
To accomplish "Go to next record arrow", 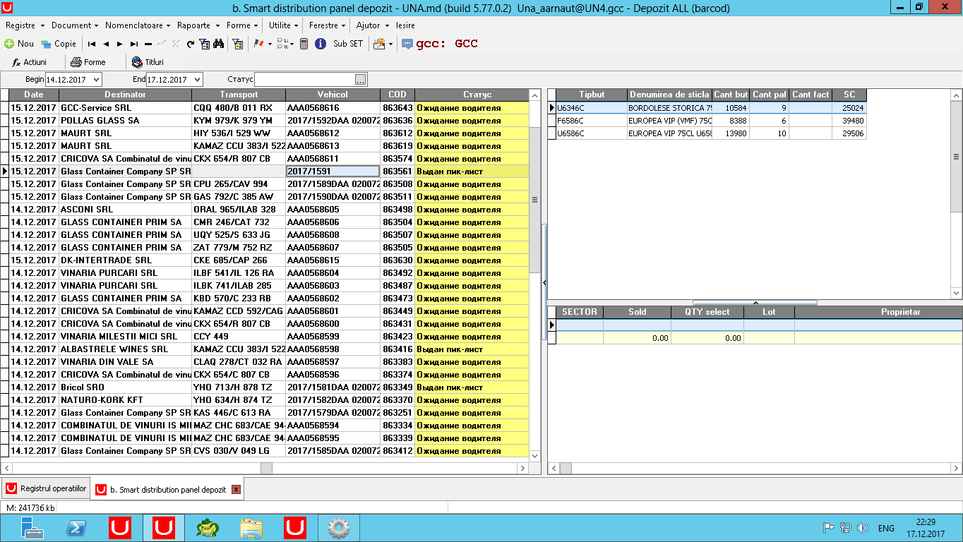I will [x=121, y=44].
